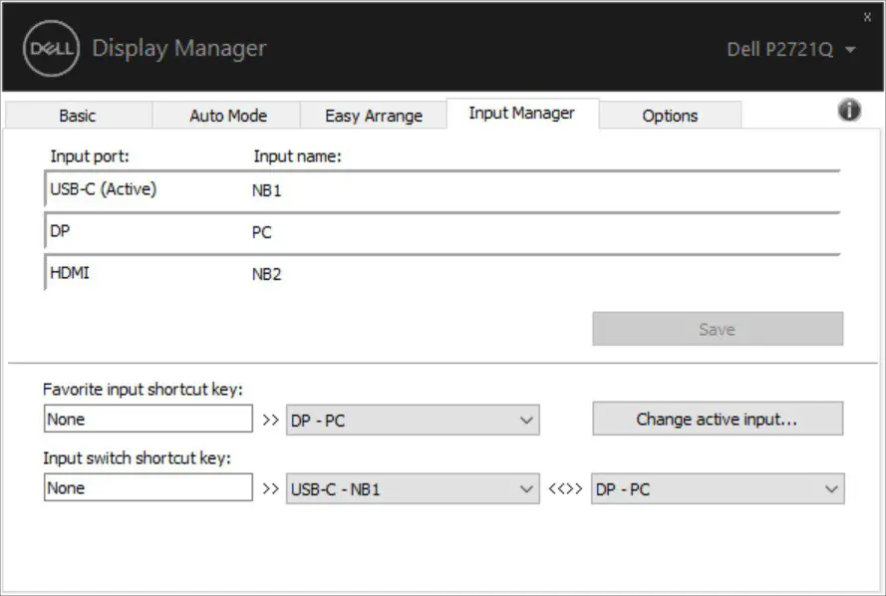Click 'Change active input…' button
This screenshot has width=886, height=596.
718,419
